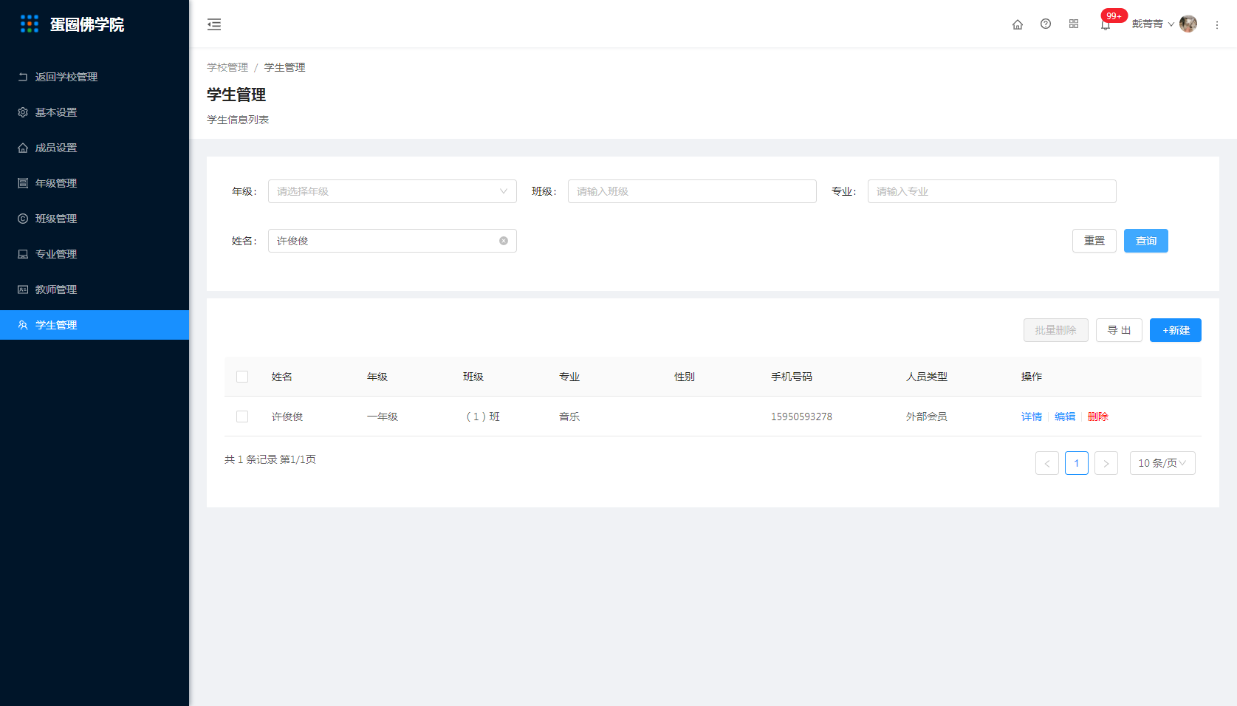This screenshot has width=1237, height=706.
Task: Click the +新建 button
Action: tap(1176, 330)
